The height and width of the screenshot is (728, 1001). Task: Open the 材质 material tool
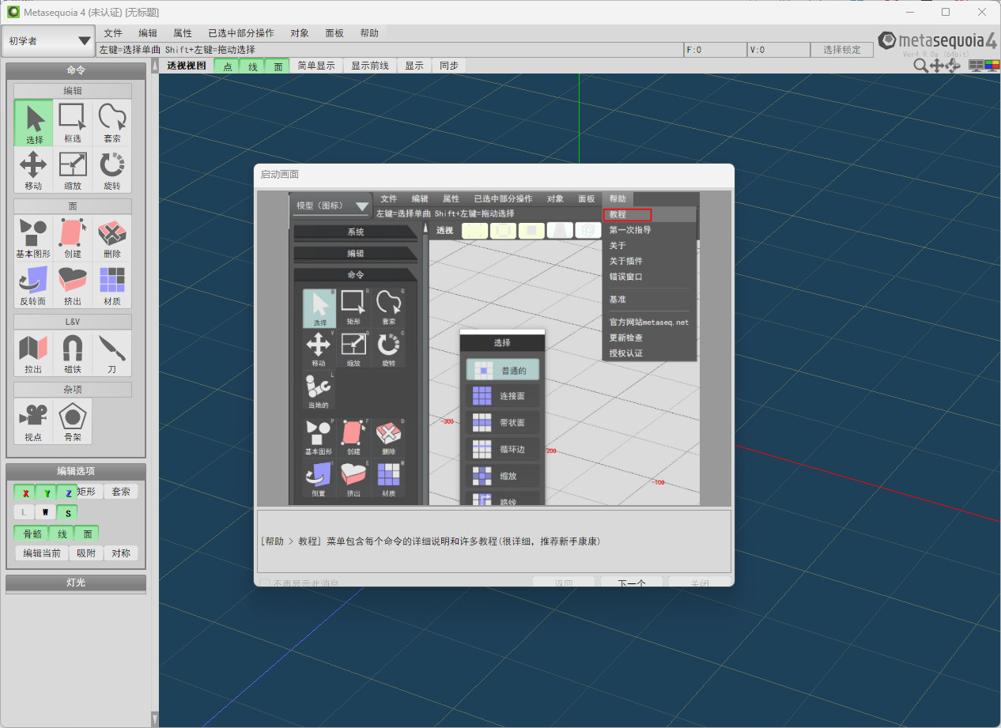click(112, 285)
